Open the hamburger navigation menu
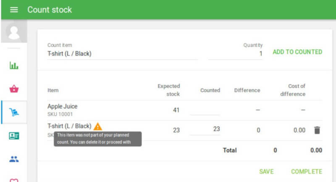Screen dimensions: 336x182 [x=14, y=10]
